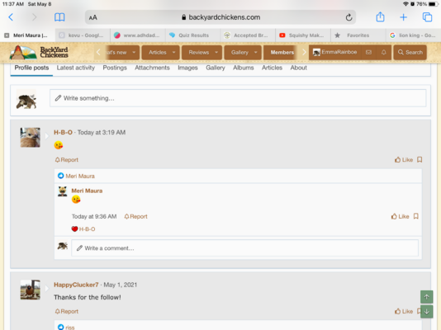This screenshot has height=330, width=441.
Task: Open HappyClucker7's profile link
Action: point(76,285)
